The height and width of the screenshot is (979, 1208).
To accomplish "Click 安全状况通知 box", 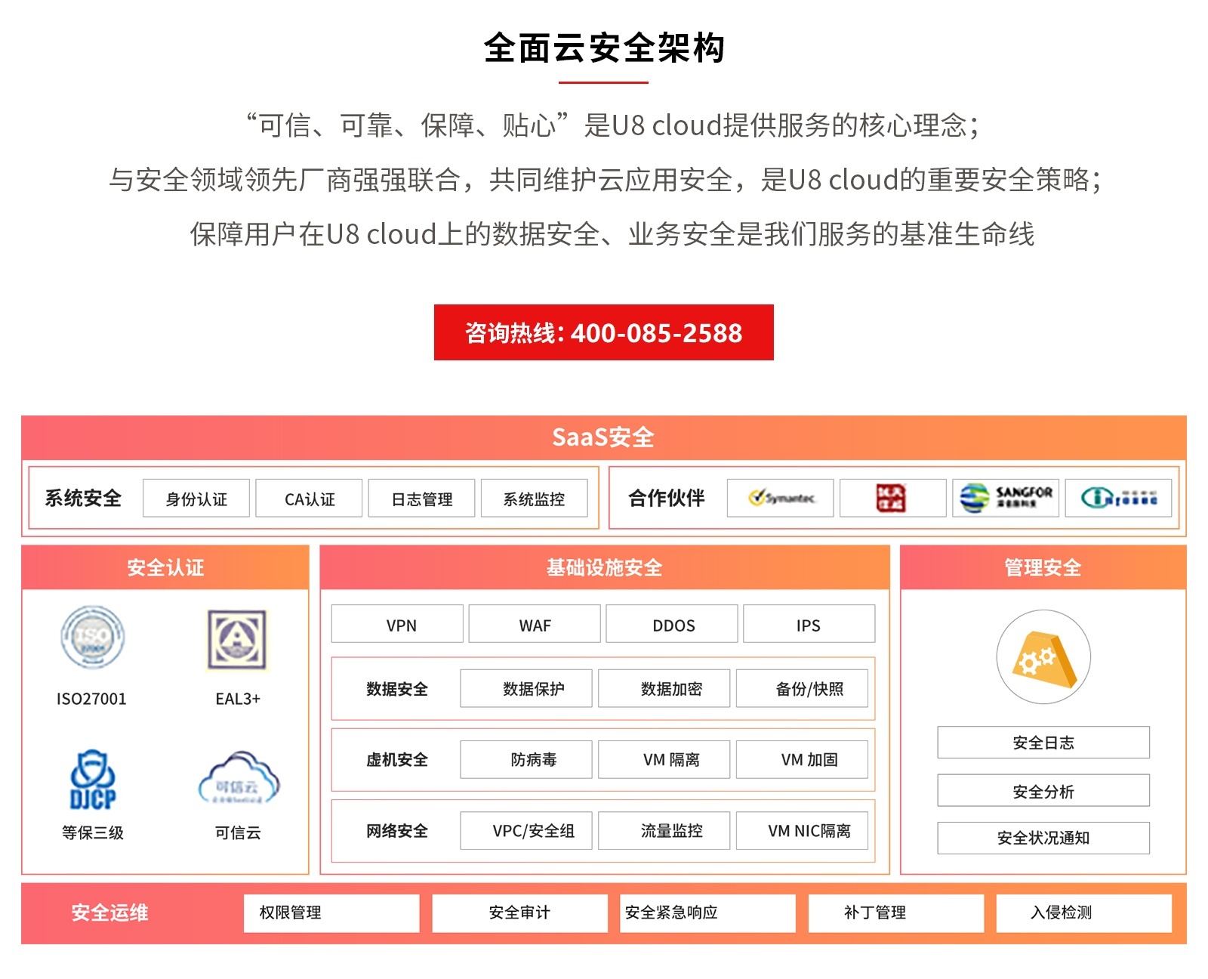I will click(1043, 838).
